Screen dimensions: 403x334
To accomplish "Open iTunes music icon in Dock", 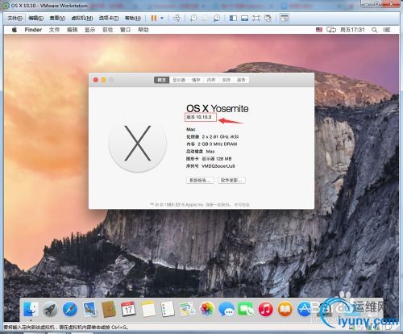I will (x=266, y=309).
